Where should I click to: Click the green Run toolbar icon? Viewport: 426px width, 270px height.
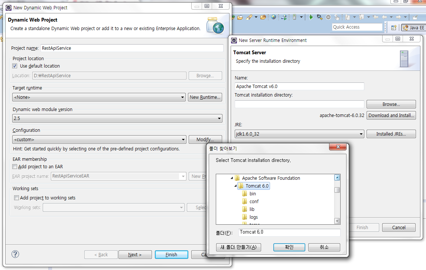pos(311,17)
